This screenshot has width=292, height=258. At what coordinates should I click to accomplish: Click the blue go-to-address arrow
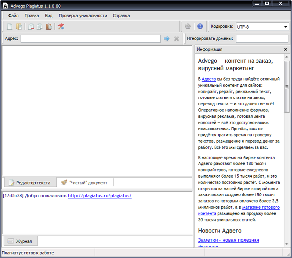[167, 39]
